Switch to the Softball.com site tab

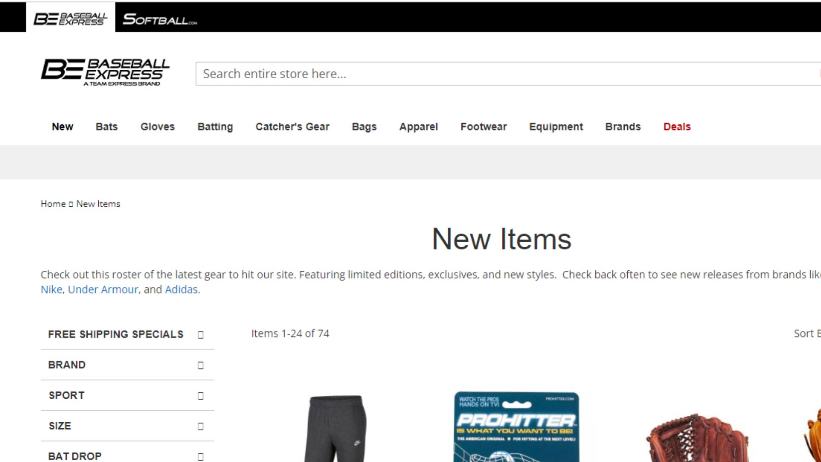[159, 19]
